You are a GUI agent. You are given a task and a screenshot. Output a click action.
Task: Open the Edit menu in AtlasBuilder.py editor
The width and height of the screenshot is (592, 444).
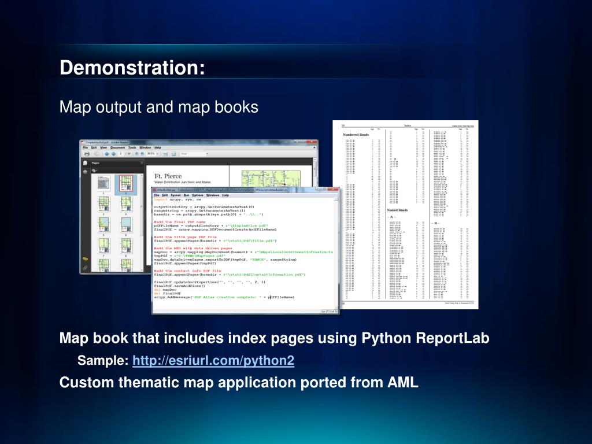(x=165, y=195)
